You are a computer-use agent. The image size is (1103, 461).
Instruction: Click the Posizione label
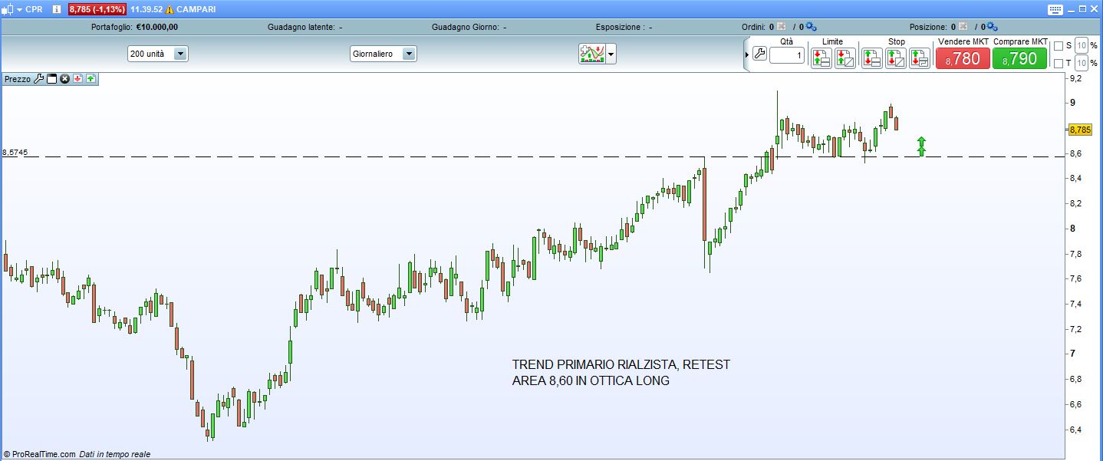click(x=929, y=27)
